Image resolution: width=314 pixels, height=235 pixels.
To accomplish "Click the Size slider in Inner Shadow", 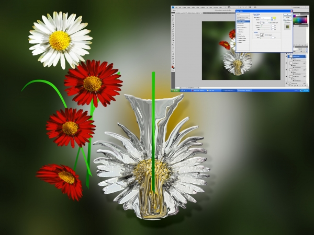I will (265, 29).
